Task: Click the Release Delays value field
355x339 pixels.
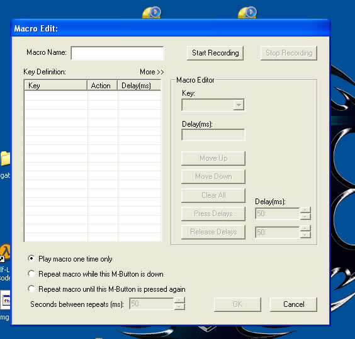Action: 278,232
